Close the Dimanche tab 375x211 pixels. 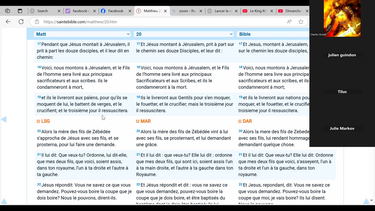click(x=307, y=11)
